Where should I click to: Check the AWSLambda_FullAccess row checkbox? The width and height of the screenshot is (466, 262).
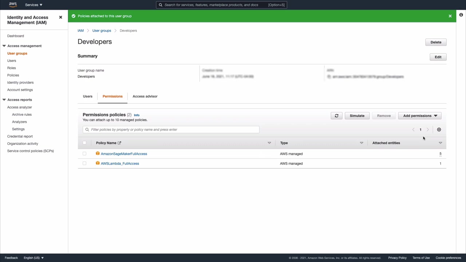(x=84, y=163)
